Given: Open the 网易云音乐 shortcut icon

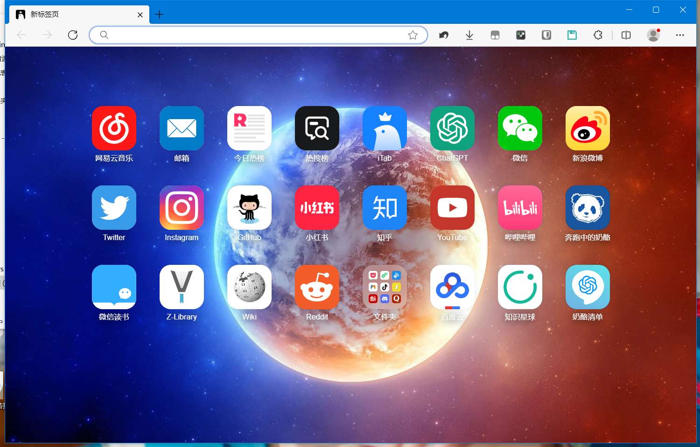Looking at the screenshot, I should 114,128.
